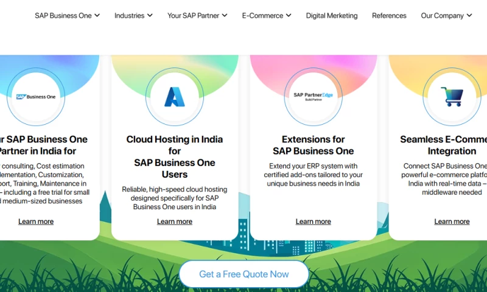The image size is (487, 292).
Task: Open the Digital Marketing menu item
Action: click(x=332, y=16)
